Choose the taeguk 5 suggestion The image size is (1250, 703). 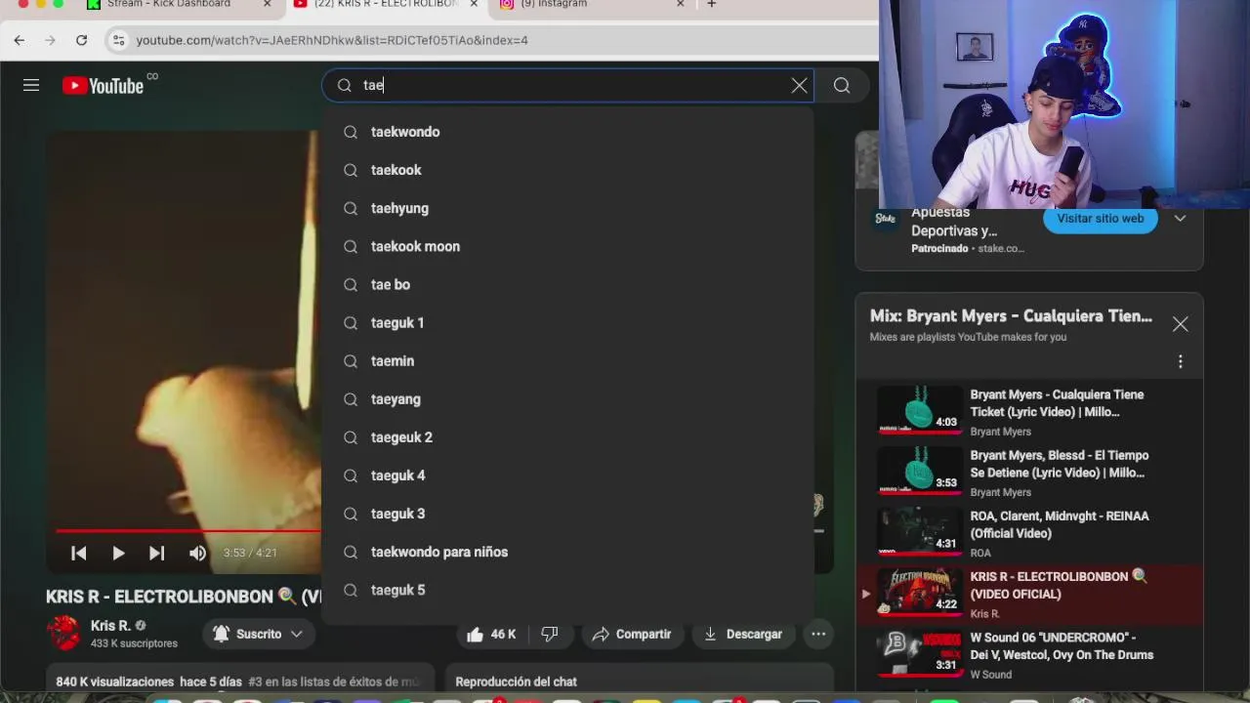point(567,590)
